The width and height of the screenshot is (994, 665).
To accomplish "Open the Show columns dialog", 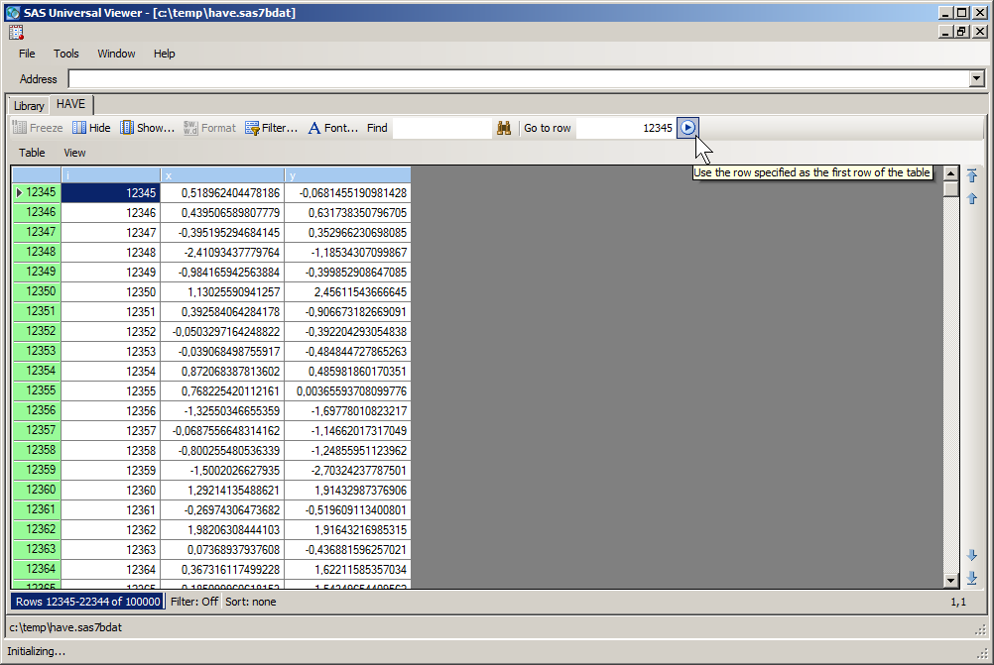I will click(147, 127).
